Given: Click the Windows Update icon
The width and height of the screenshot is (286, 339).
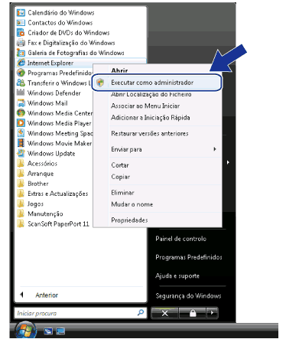Looking at the screenshot, I should click(21, 153).
